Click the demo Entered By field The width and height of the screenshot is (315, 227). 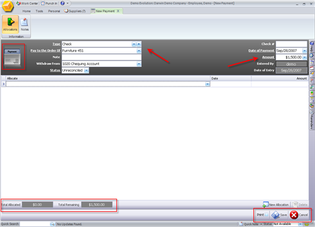[x=291, y=64]
